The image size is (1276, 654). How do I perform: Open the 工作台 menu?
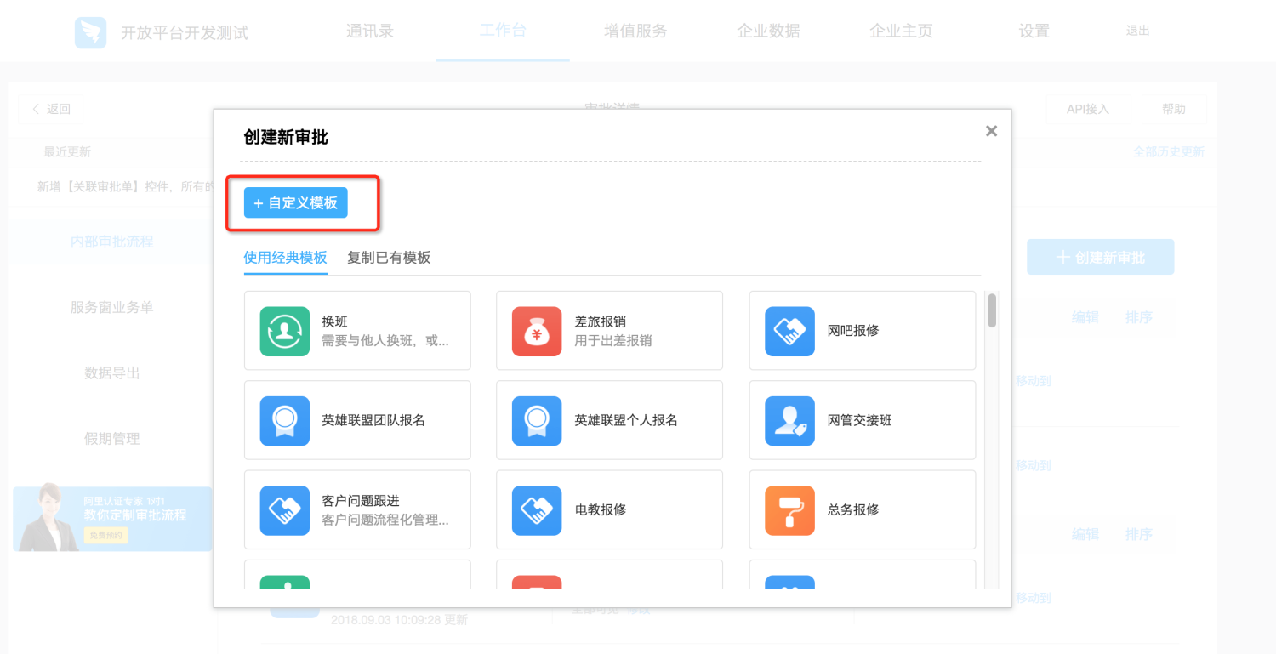click(503, 31)
